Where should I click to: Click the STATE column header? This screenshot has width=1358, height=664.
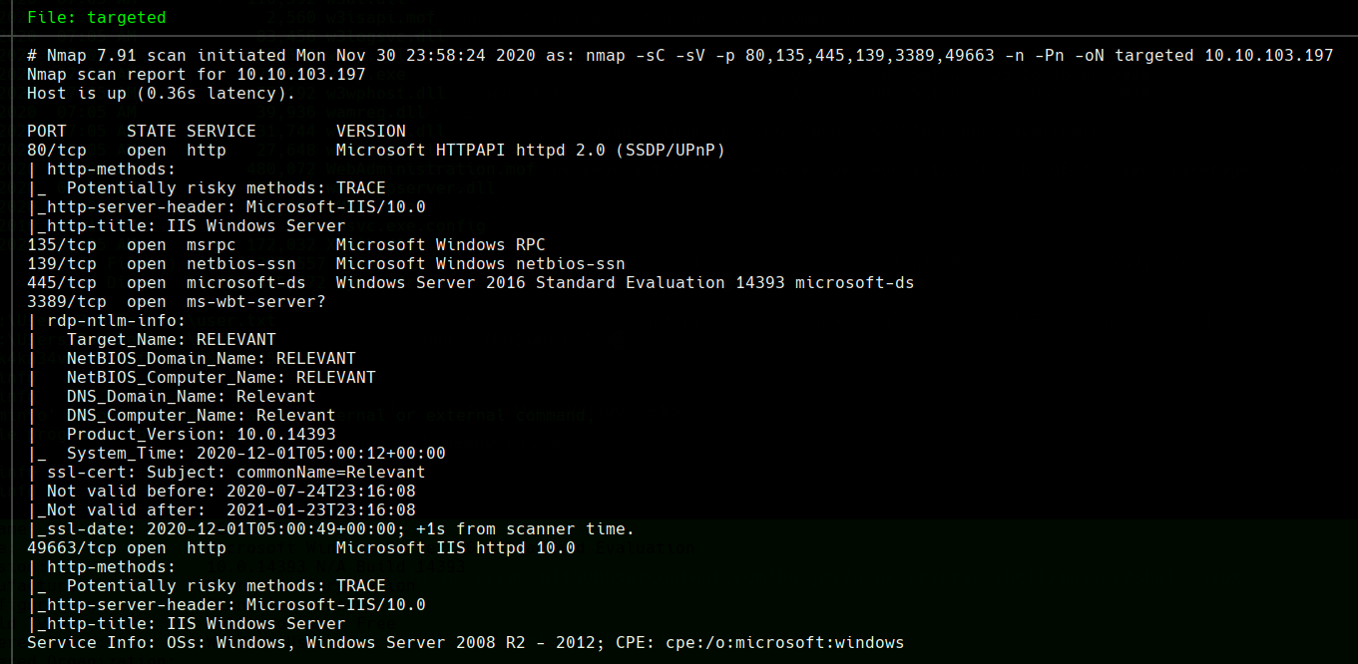[x=152, y=132]
